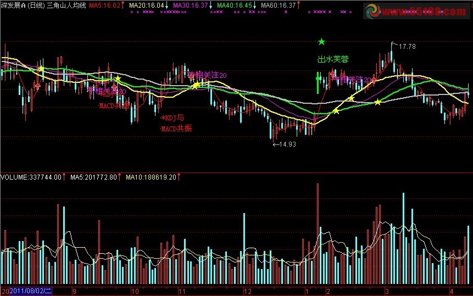473x296 pixels.
Task: Click the tall green candlestick under 出水芙蓉
Action: tap(318, 83)
